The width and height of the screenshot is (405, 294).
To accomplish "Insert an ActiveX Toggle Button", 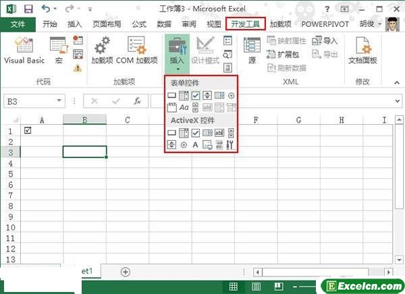I will pos(219,145).
